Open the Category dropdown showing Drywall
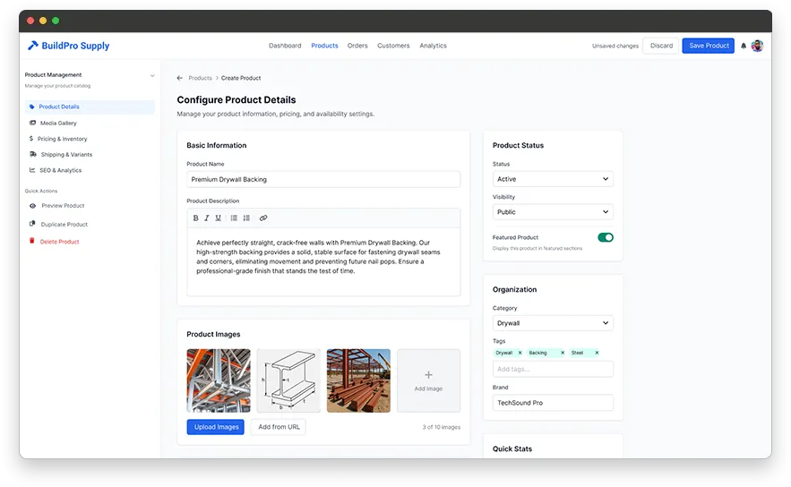 [553, 323]
